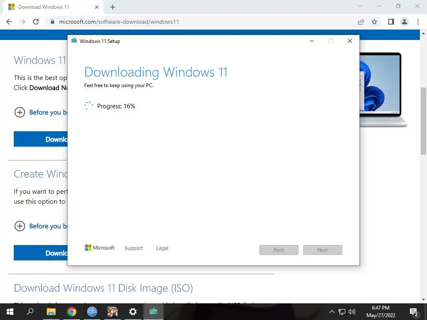Minimize the Windows 11 Setup window
Image resolution: width=427 pixels, height=320 pixels.
click(312, 41)
